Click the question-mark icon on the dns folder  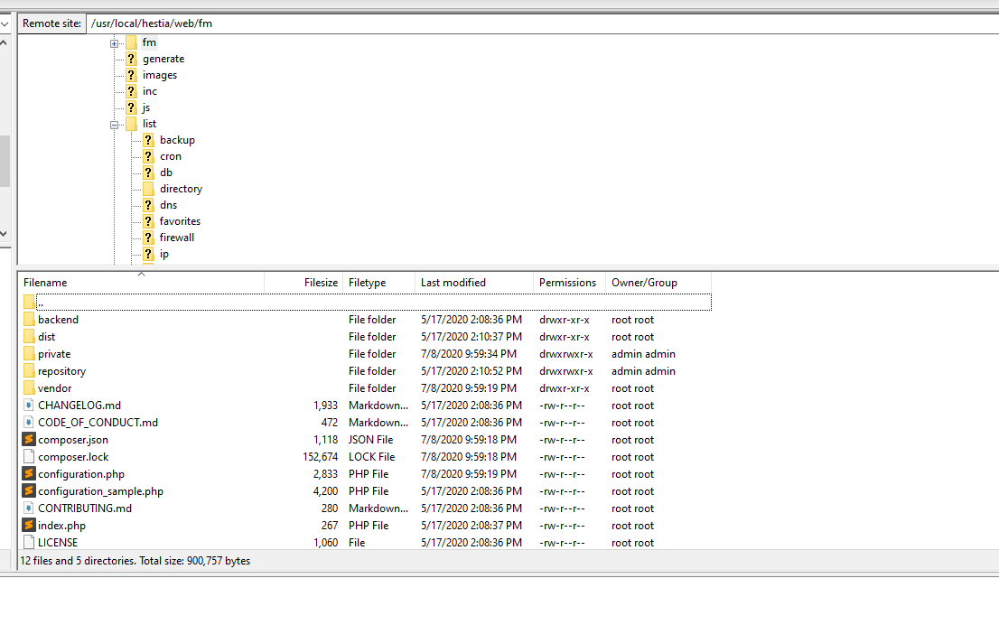[x=148, y=204]
